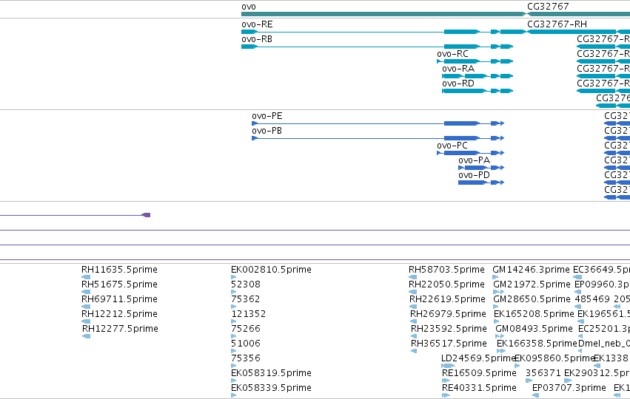630x399 pixels.
Task: Select the EK058319.5prime EST label
Action: click(271, 373)
